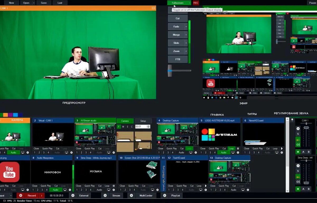Click the Save button in top toolbar
This screenshot has width=317, height=203.
[44, 3]
